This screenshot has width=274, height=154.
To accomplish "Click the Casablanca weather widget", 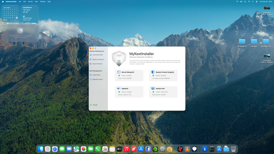I will 30,14.
